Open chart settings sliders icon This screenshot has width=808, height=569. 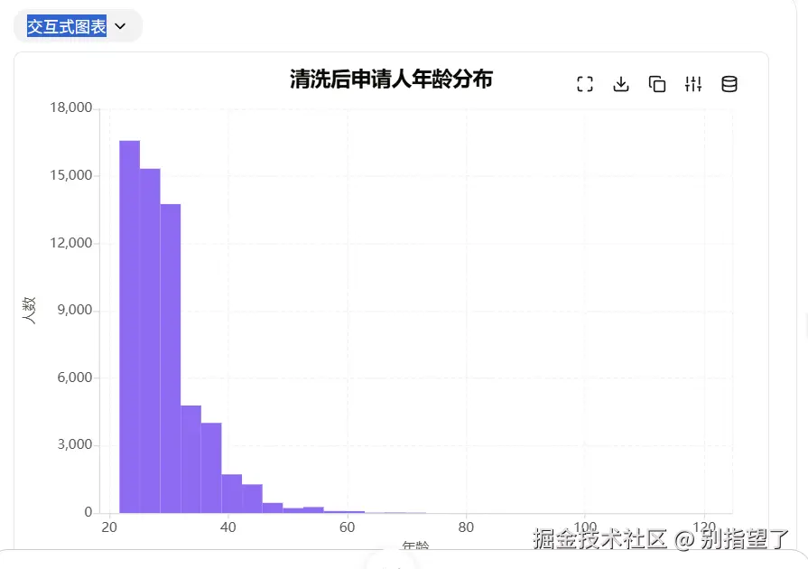tap(693, 84)
